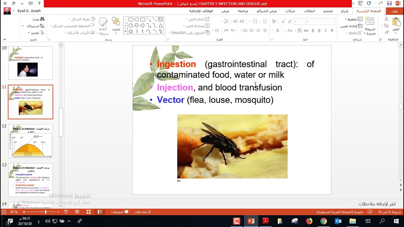The image size is (404, 227).
Task: Expand the shapes gallery More arrow
Action: click(125, 31)
